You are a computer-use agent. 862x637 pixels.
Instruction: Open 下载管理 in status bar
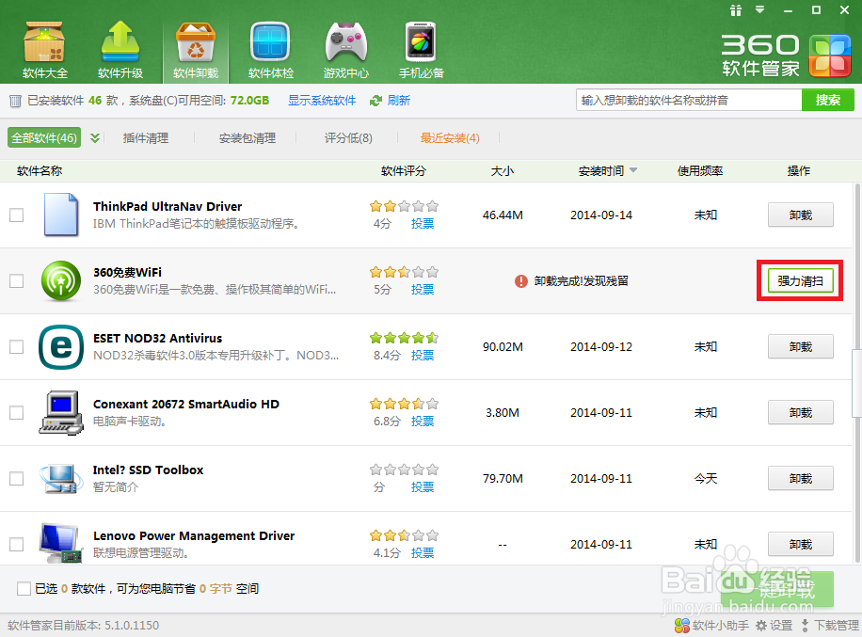pos(830,626)
